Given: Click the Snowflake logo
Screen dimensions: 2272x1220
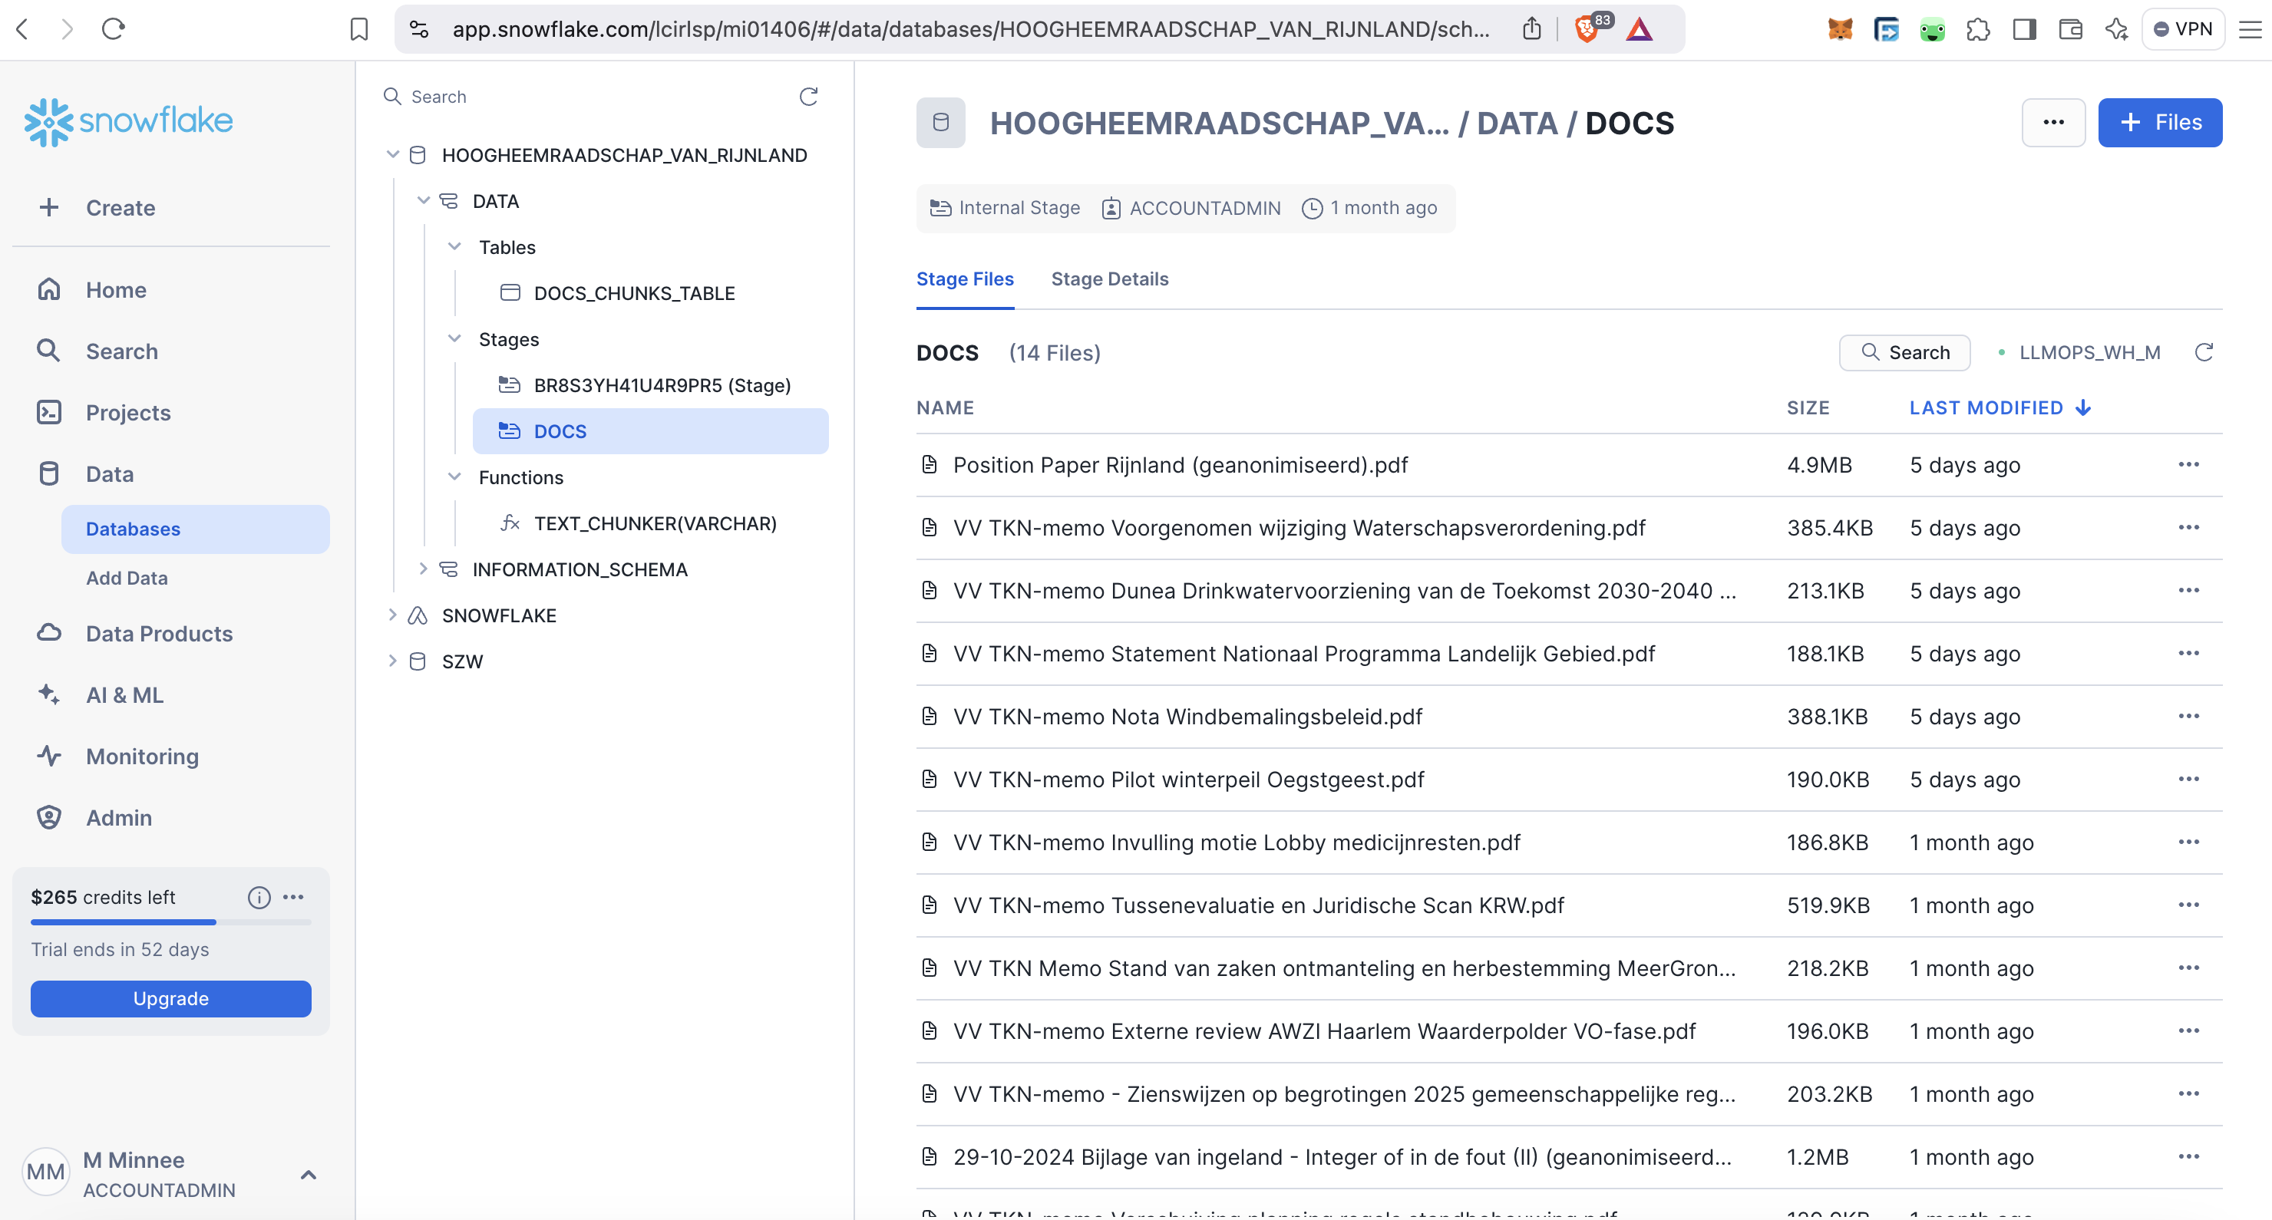Looking at the screenshot, I should pos(129,120).
